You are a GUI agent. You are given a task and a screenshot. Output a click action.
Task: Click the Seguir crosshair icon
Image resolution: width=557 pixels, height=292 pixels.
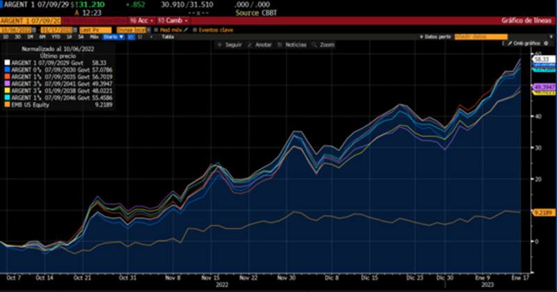pos(220,44)
